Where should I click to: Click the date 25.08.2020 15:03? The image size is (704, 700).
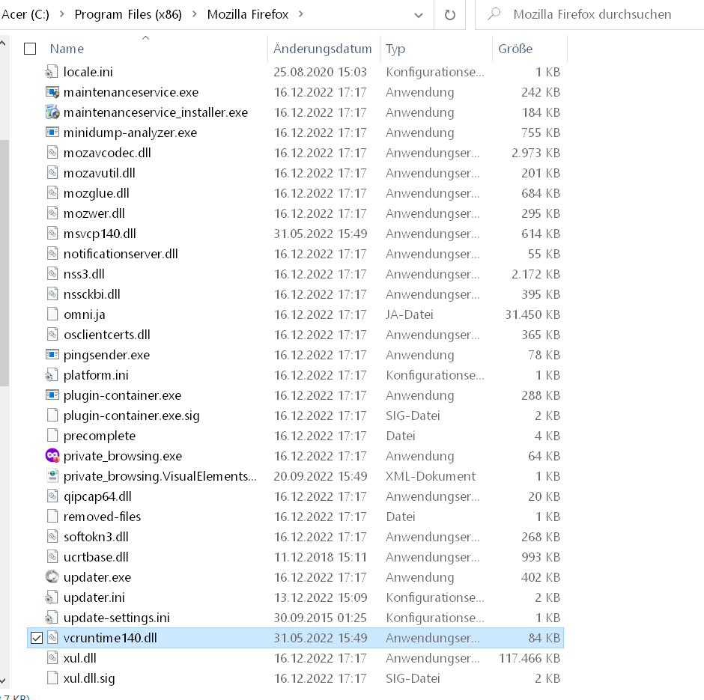pos(321,72)
